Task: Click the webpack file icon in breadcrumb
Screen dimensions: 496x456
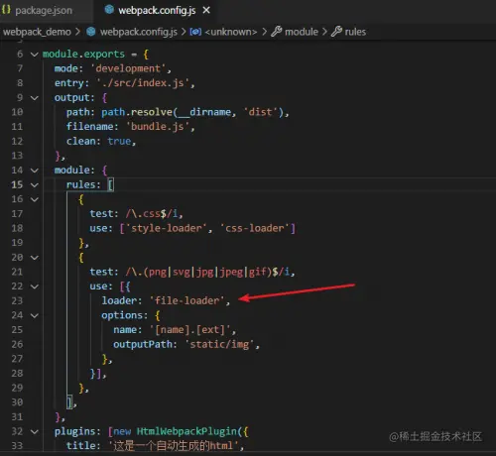Action: coord(91,32)
